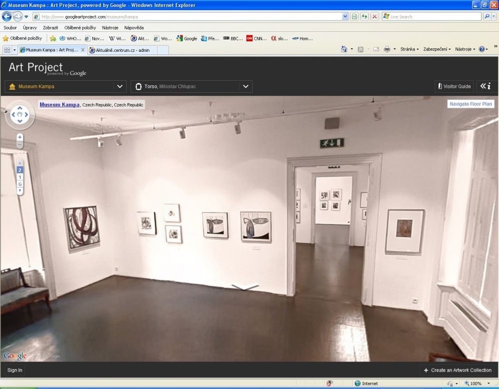Show more command bar items chevron
The height and width of the screenshot is (389, 499).
coord(495,46)
